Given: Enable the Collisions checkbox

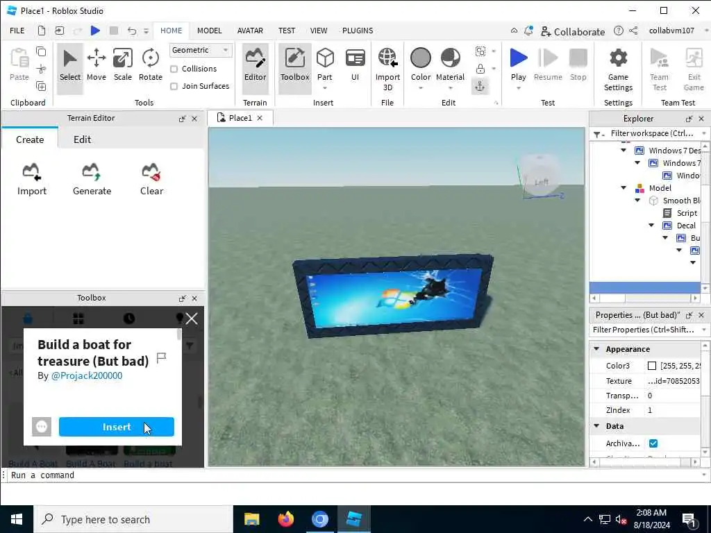Looking at the screenshot, I should [174, 69].
